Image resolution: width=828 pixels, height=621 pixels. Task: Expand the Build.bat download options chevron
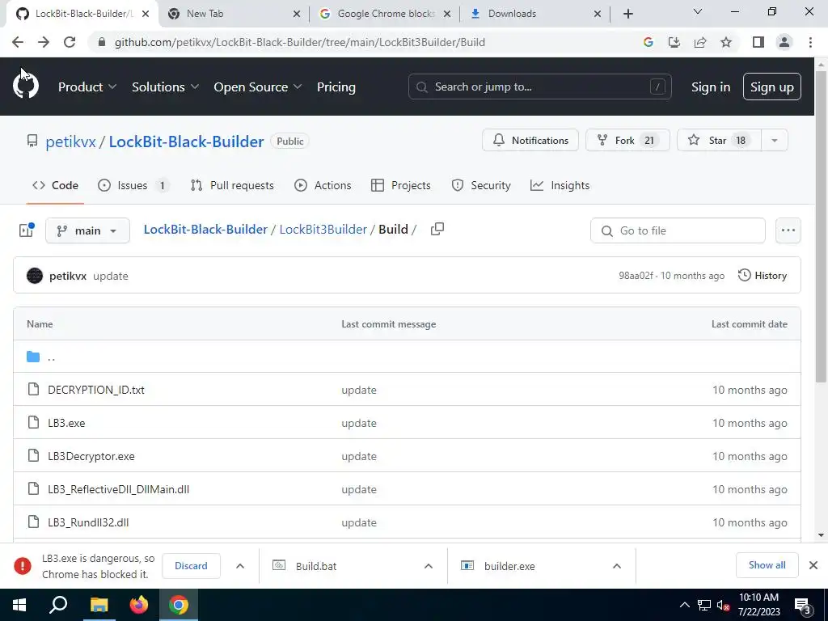point(429,565)
